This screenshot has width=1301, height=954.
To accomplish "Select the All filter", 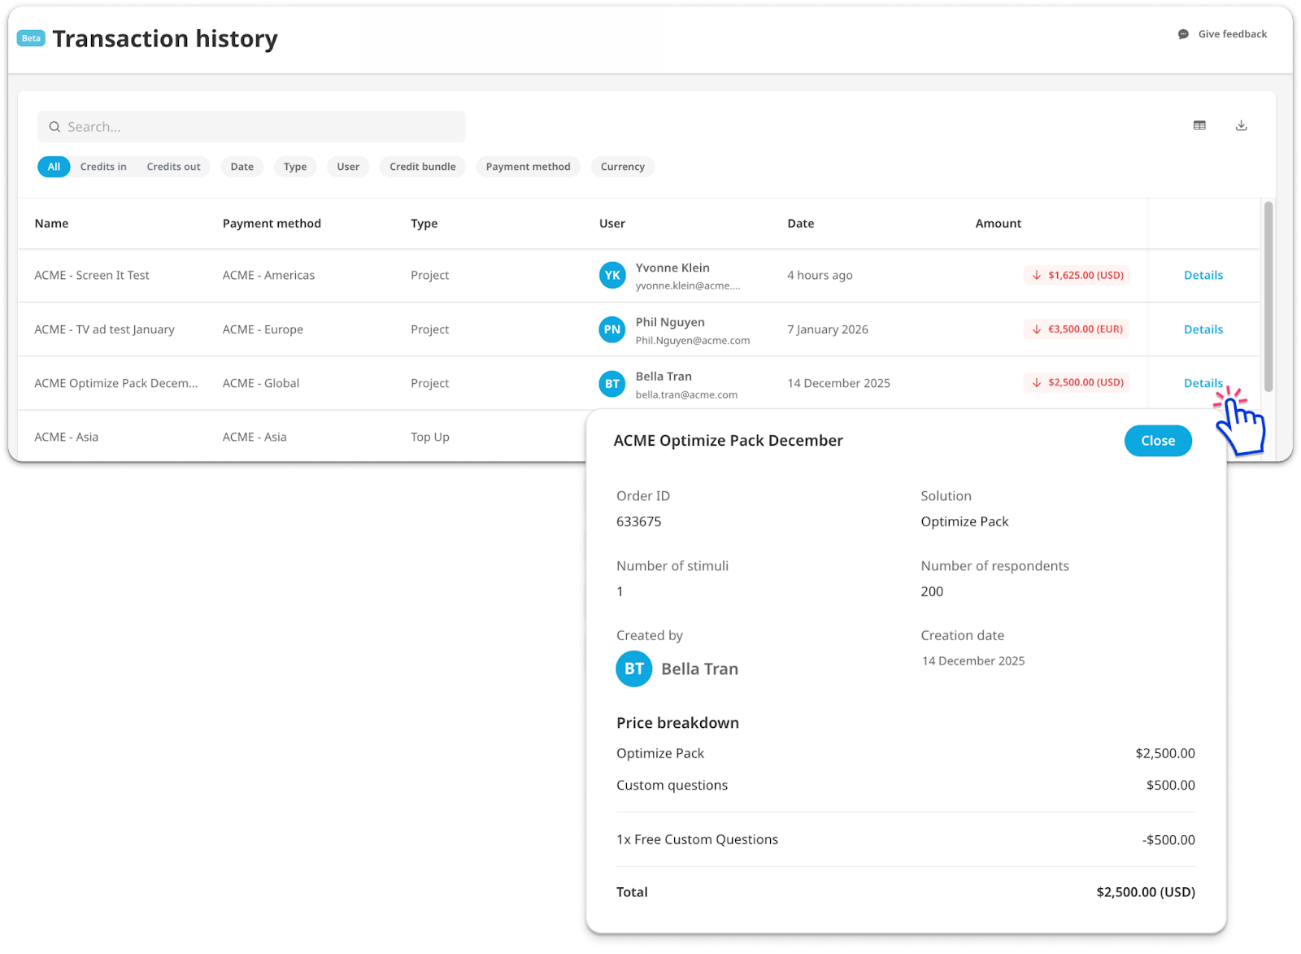I will click(x=54, y=167).
